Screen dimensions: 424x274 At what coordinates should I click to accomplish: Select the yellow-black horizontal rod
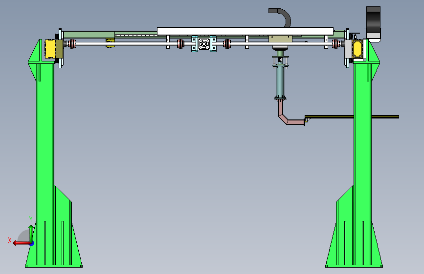click(x=352, y=117)
